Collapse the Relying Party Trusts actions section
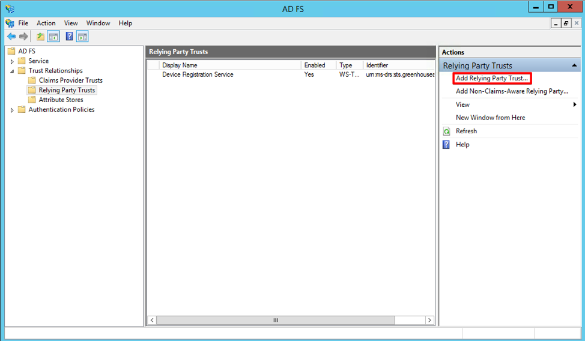 (x=574, y=65)
